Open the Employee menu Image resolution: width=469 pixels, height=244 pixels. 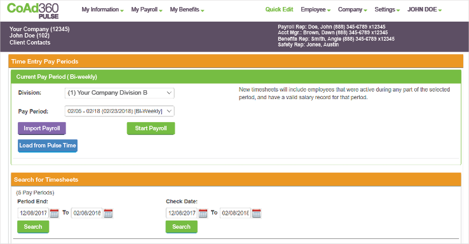point(316,10)
